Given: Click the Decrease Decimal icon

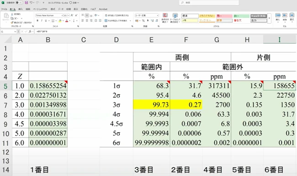Looking at the screenshot, I should click(x=157, y=21).
